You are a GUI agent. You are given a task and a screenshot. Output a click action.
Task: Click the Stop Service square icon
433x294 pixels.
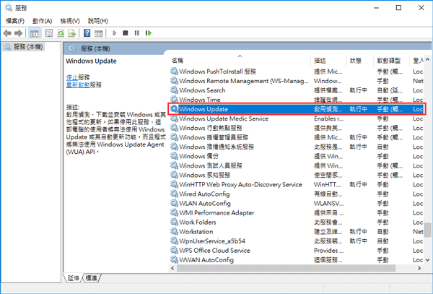(x=126, y=33)
